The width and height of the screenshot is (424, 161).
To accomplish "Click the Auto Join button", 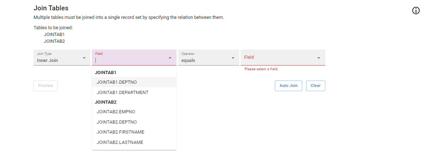I will (x=288, y=86).
